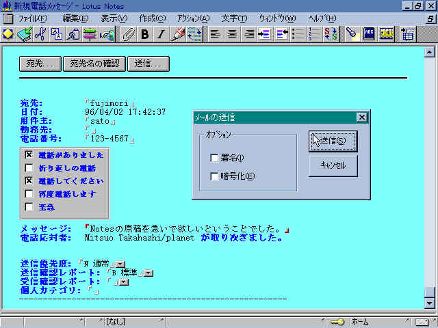Click the 123-4567 phone number field
This screenshot has height=328, width=438.
click(109, 139)
